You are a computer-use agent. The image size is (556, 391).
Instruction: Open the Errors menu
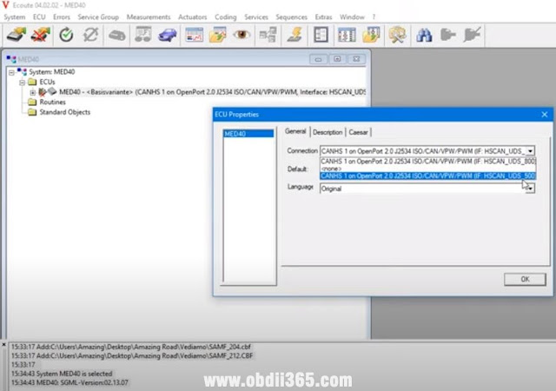click(62, 17)
